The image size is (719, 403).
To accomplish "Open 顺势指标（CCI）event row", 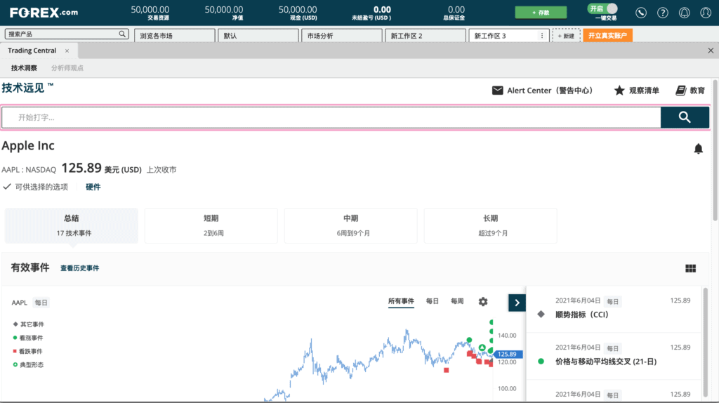I will (614, 310).
